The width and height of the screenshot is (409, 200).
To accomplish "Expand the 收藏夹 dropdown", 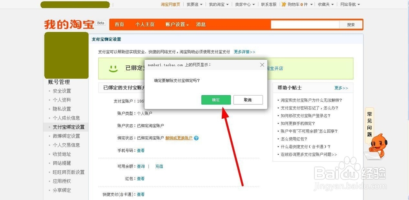I will coord(326,4).
